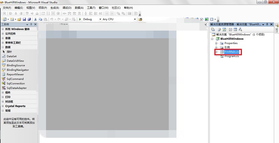Image resolution: width=279 pixels, height=143 pixels.
Task: Click the Make Same Size icon
Action: tap(53, 14)
